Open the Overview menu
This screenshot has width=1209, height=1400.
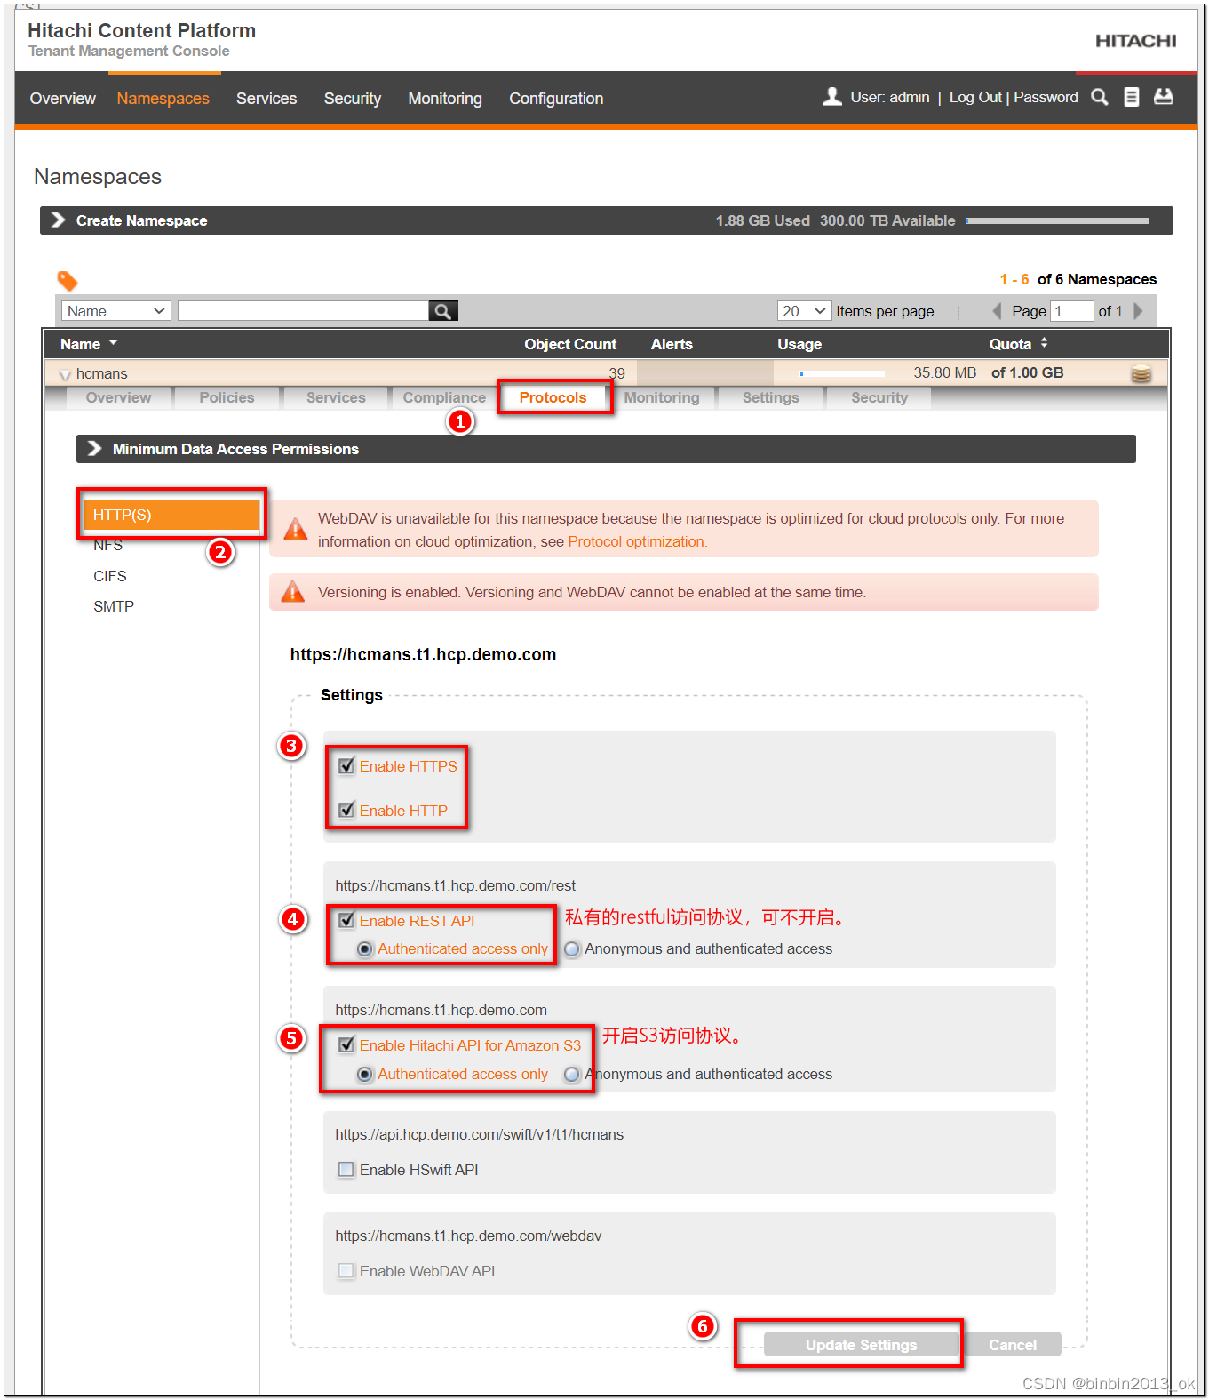click(x=62, y=98)
